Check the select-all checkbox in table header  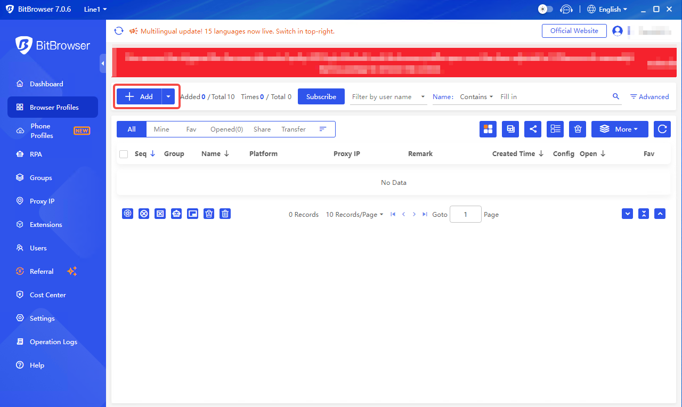124,154
